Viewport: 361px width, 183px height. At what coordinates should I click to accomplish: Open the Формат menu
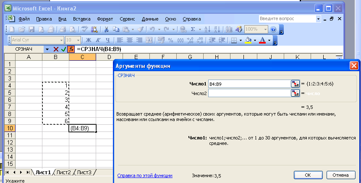point(105,19)
